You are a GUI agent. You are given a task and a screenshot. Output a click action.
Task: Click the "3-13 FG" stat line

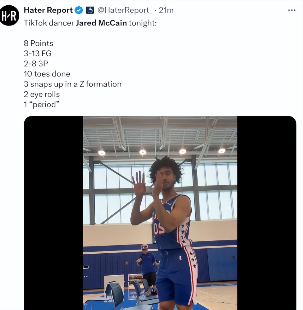(x=38, y=54)
